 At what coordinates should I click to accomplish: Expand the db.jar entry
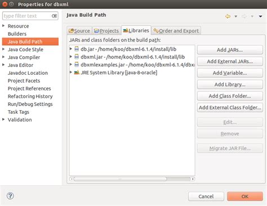coord(71,49)
